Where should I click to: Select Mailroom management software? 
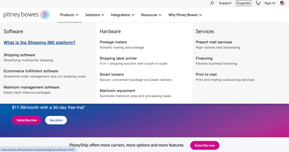coord(32,87)
